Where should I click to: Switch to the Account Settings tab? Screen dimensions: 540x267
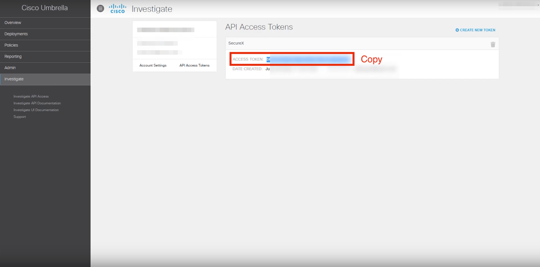pos(153,65)
